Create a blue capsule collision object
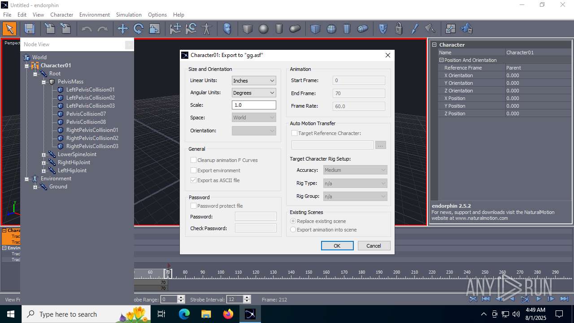 coord(363,29)
